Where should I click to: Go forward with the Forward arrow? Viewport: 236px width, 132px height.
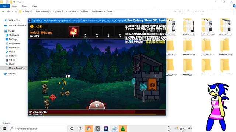tap(8, 11)
